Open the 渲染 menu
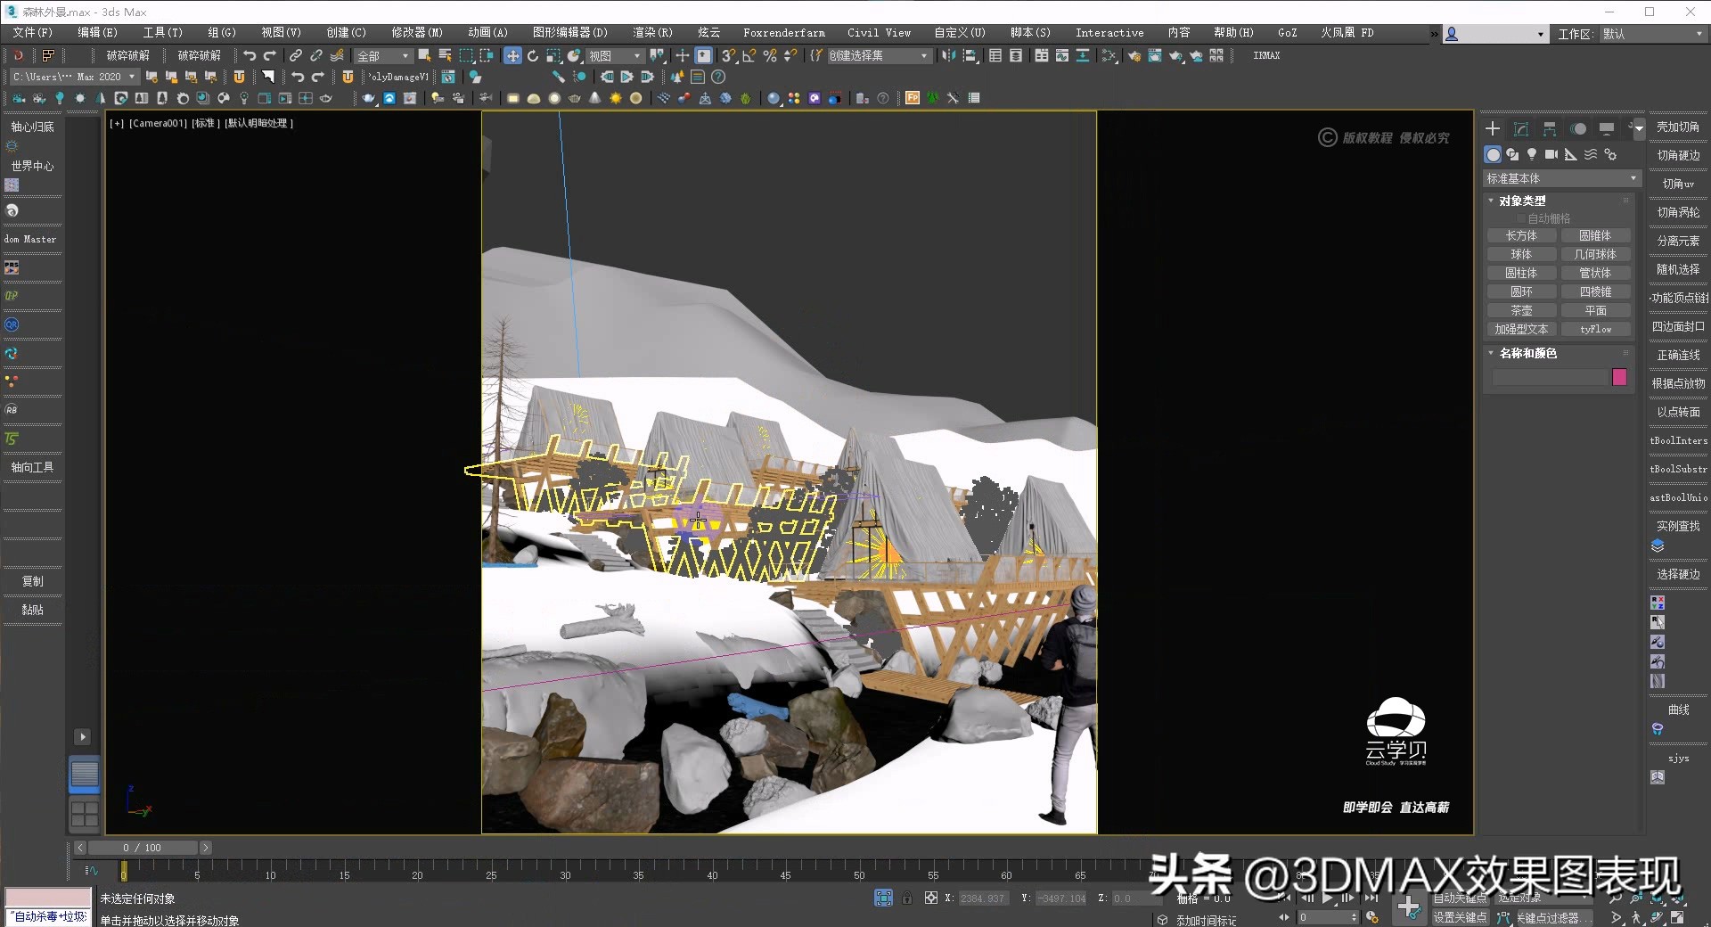 pos(651,33)
